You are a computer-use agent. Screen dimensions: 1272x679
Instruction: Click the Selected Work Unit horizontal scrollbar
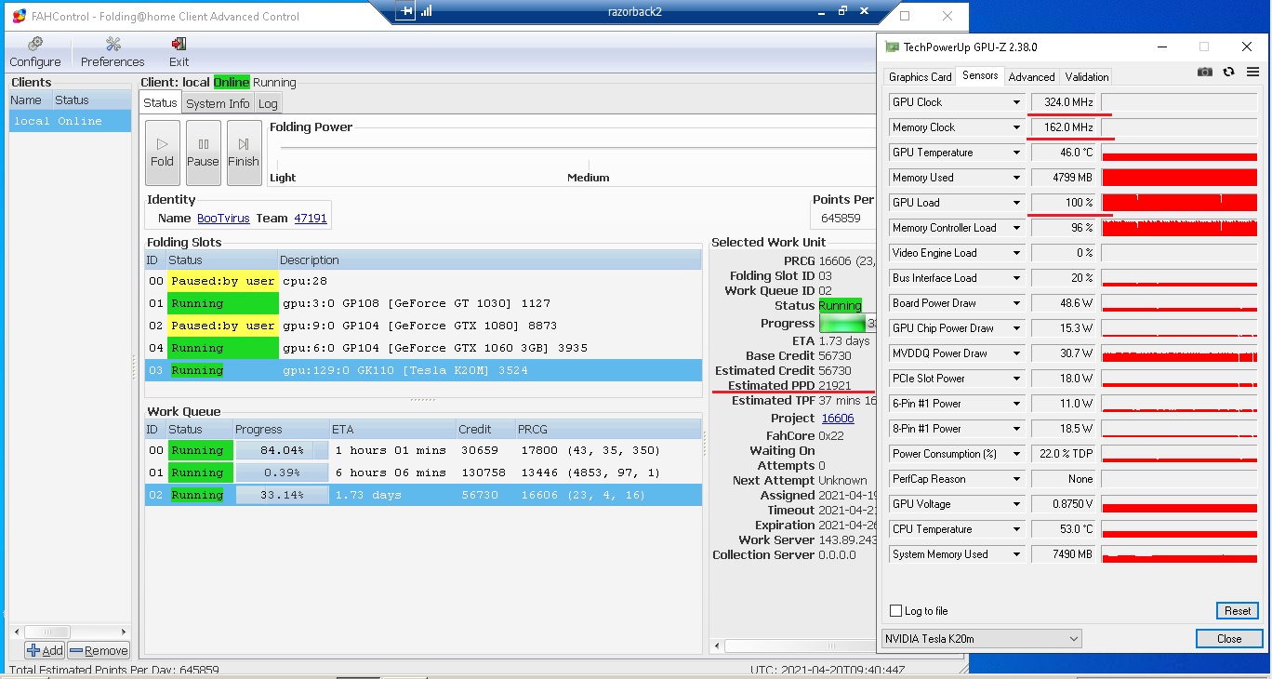coord(792,646)
